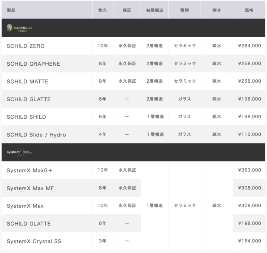Select the SCHILD ZERO product name
This screenshot has width=267, height=253.
click(x=26, y=46)
